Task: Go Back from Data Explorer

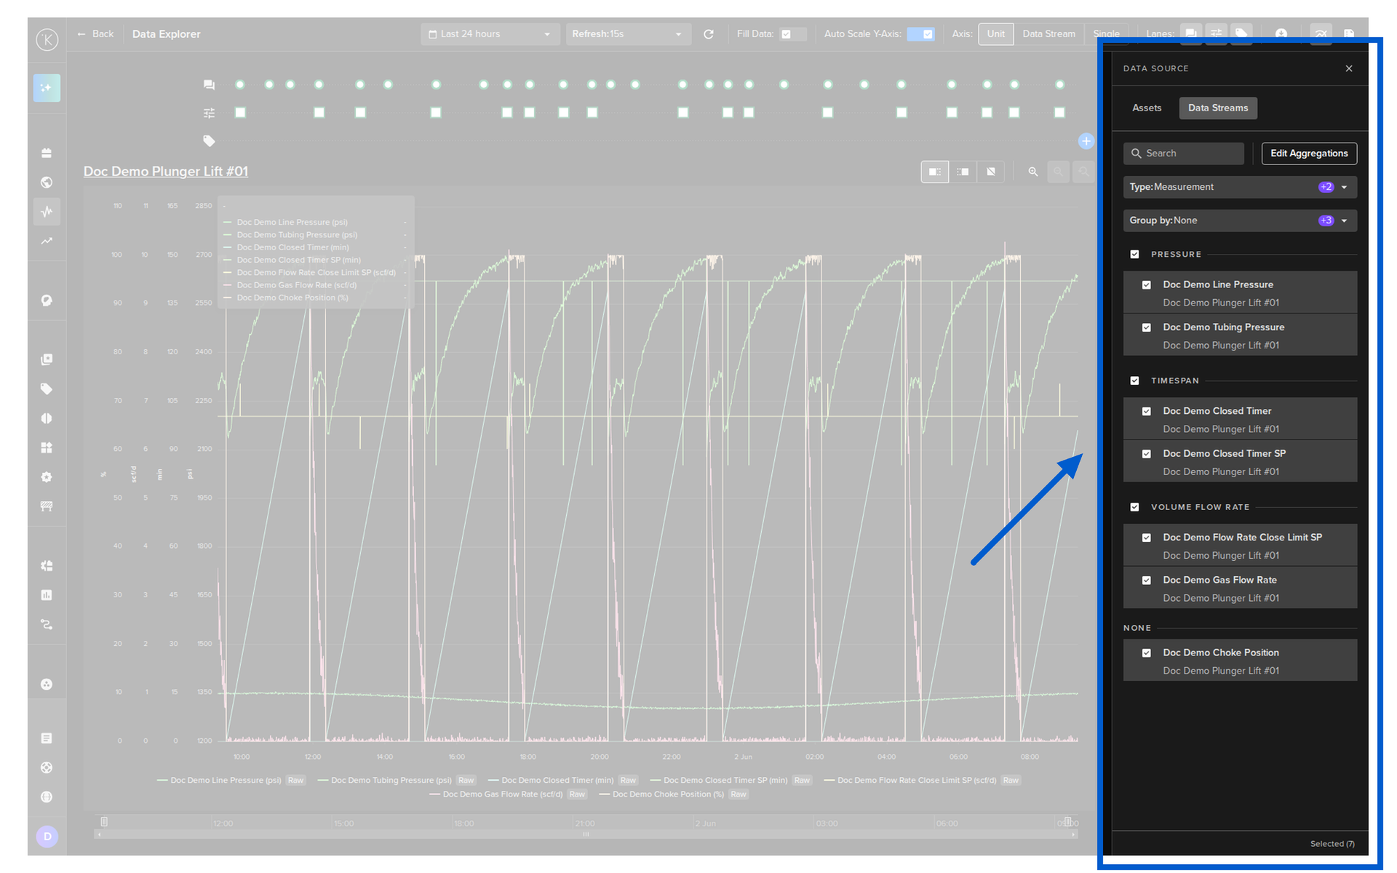Action: pos(95,34)
